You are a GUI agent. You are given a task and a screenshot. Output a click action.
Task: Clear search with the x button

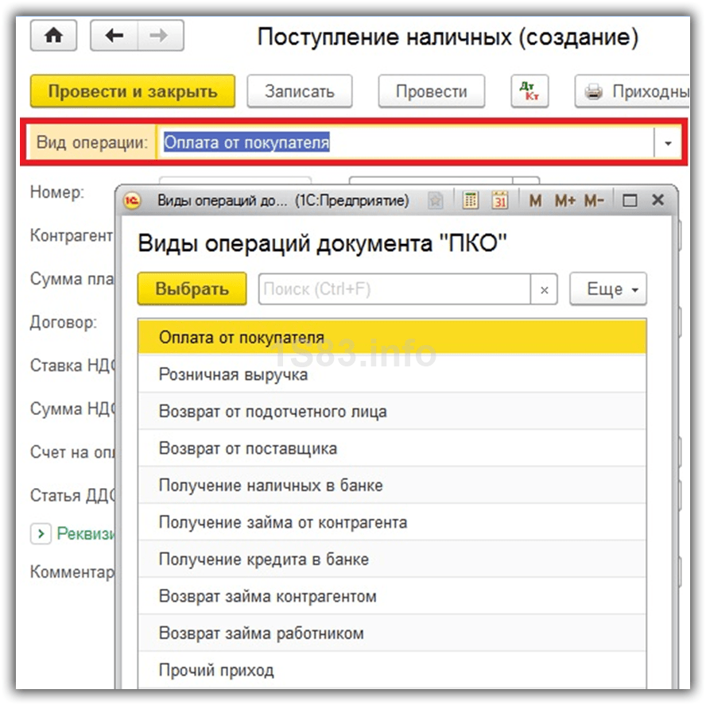click(544, 290)
